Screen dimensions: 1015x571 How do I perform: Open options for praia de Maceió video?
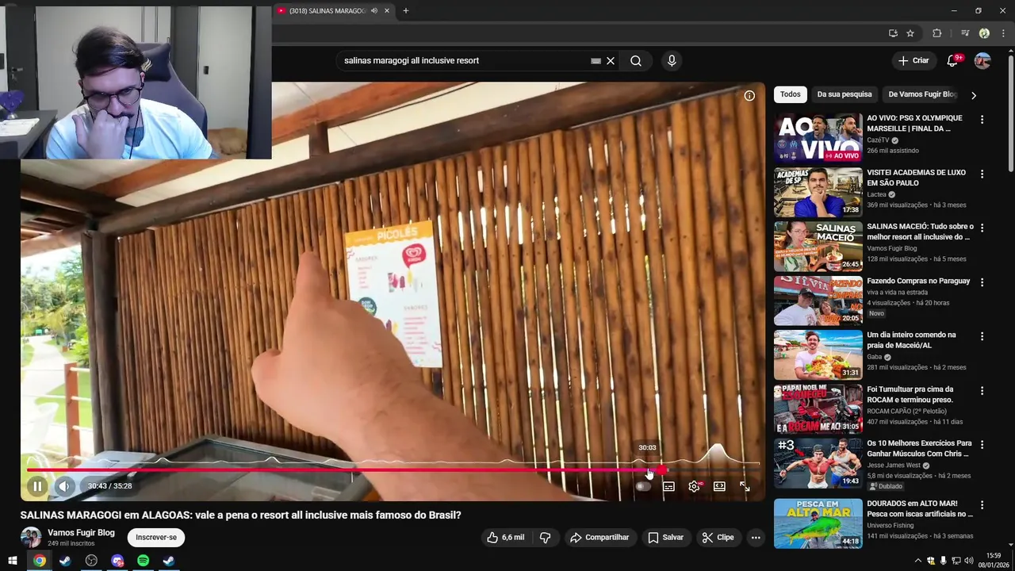click(x=982, y=336)
